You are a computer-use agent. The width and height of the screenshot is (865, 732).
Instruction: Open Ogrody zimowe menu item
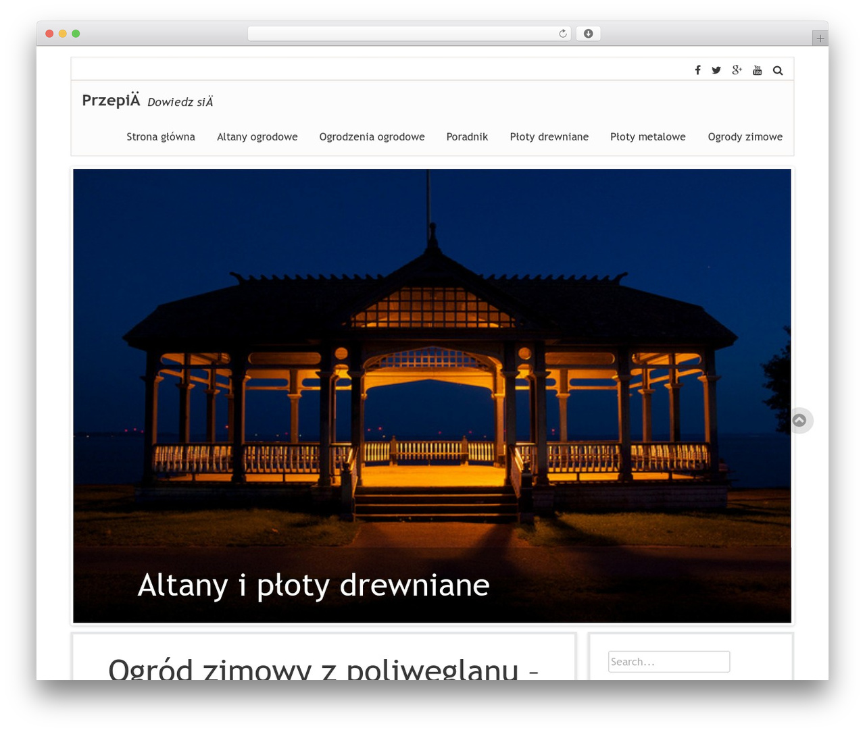pos(745,136)
